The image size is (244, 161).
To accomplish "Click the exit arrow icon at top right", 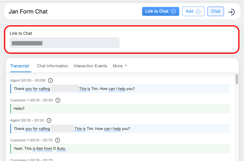I will click(x=231, y=12).
